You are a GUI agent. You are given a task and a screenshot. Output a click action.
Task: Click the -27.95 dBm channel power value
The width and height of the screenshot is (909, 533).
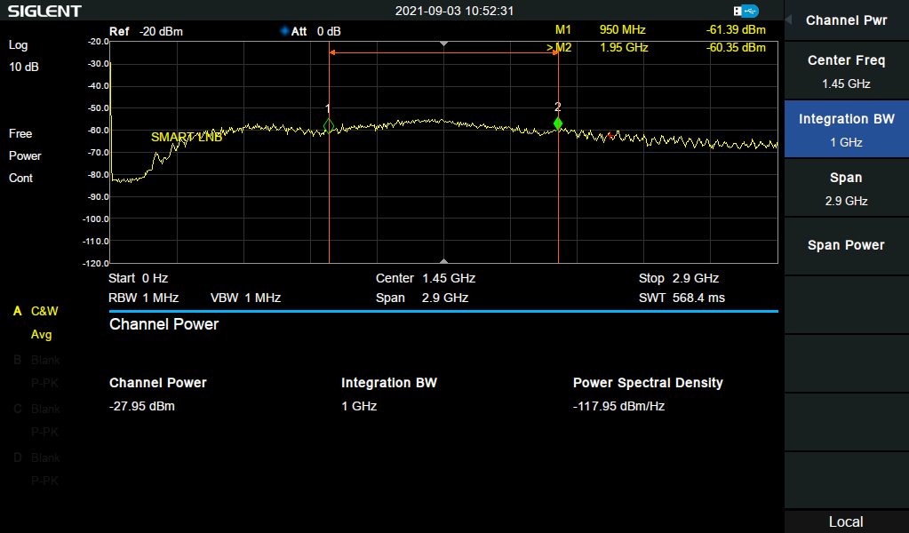pos(142,406)
